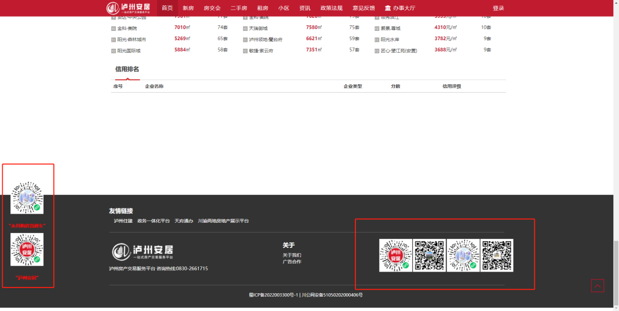Open the 房交会 navigation item
The image size is (619, 311).
[212, 8]
